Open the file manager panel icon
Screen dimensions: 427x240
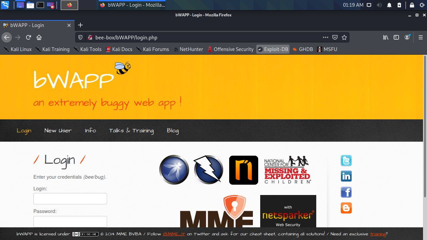pyautogui.click(x=30, y=5)
